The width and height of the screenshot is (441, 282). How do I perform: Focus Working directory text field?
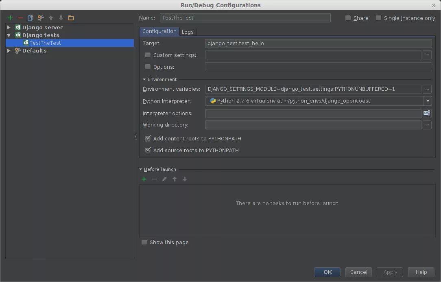click(313, 125)
